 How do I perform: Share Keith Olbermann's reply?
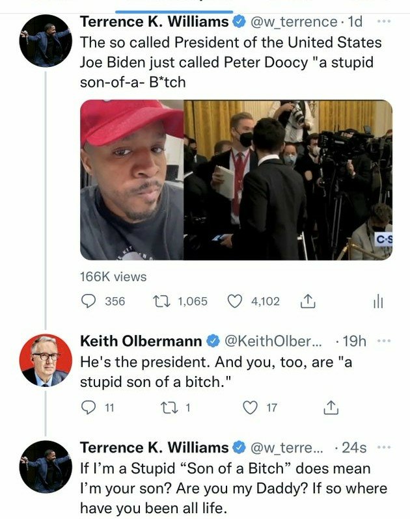click(x=331, y=407)
